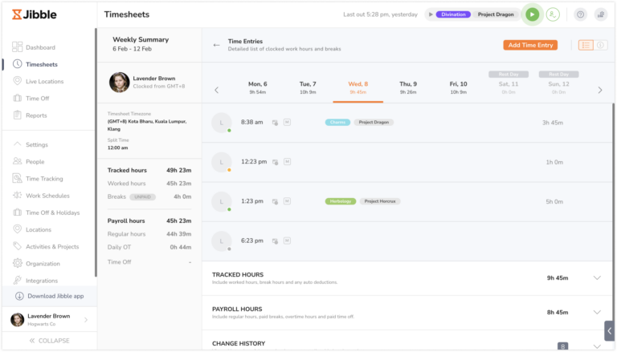This screenshot has width=617, height=352.
Task: Select Timesheets in the sidebar
Action: point(35,64)
